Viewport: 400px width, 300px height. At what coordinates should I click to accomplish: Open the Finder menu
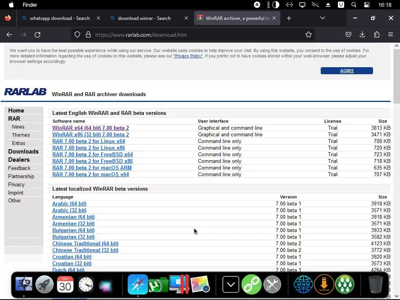tap(30, 5)
